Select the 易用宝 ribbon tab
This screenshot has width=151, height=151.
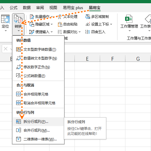click(x=94, y=8)
